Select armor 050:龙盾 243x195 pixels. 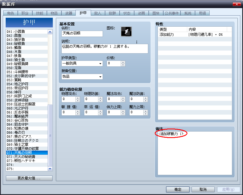27,68
